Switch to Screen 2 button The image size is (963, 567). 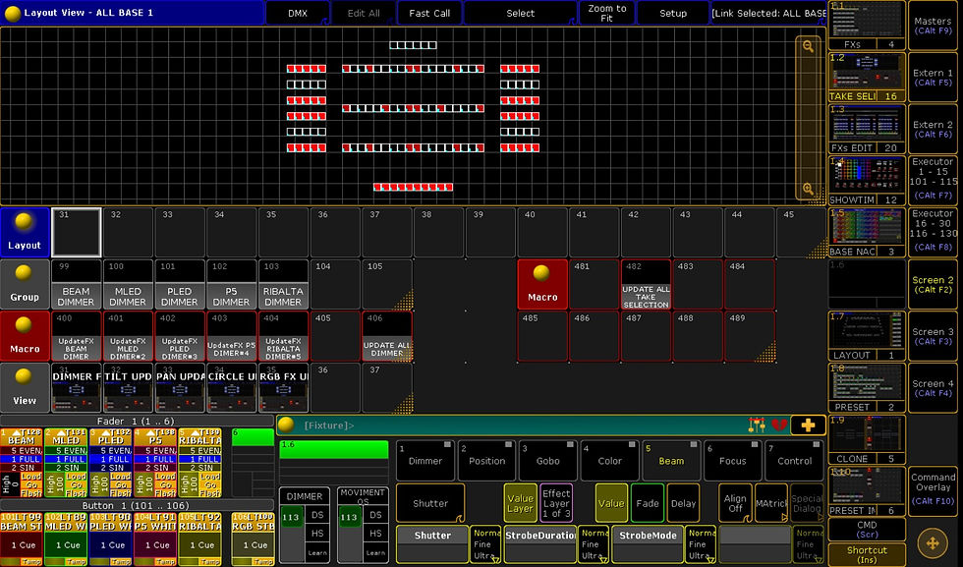pyautogui.click(x=933, y=284)
